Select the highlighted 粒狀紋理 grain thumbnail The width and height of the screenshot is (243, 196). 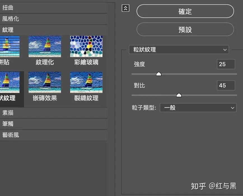(x=10, y=82)
